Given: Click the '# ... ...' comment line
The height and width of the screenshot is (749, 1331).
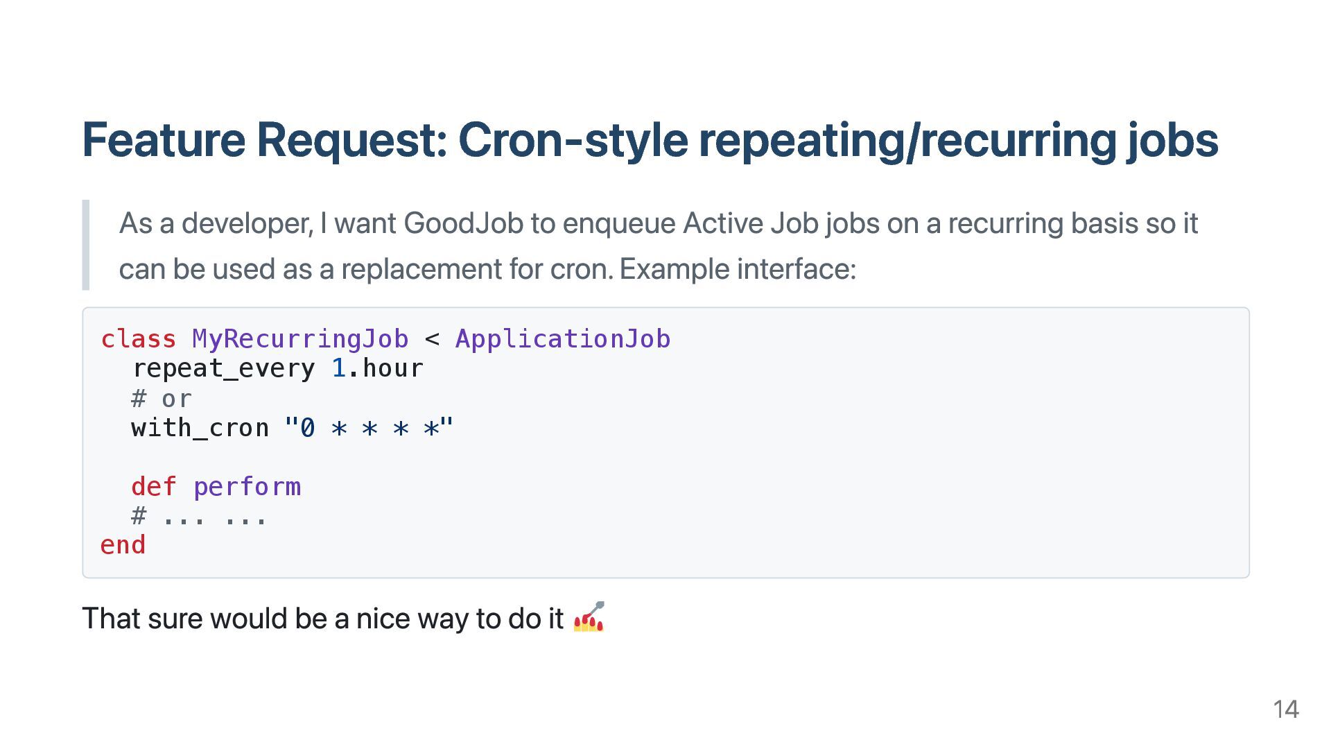Looking at the screenshot, I should point(198,517).
